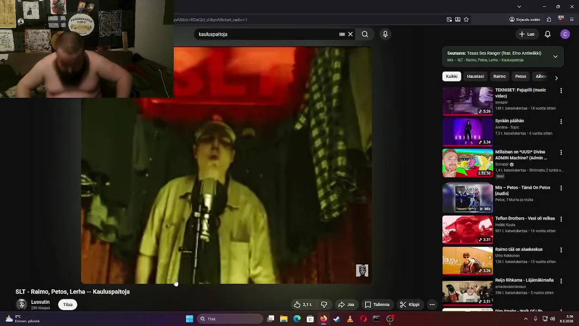Open options menu for Syvään päähän
This screenshot has height=326, width=579.
(561, 122)
